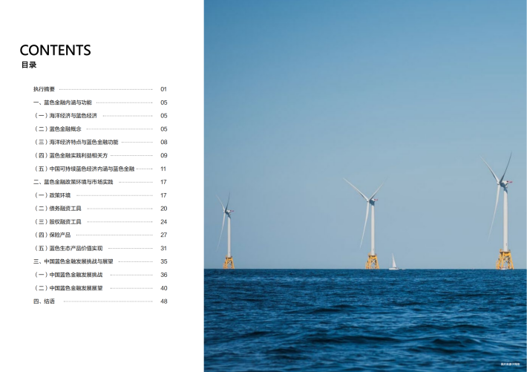Image resolution: width=527 pixels, height=372 pixels.
Task: Open section （一）政策环境
Action: (x=52, y=195)
